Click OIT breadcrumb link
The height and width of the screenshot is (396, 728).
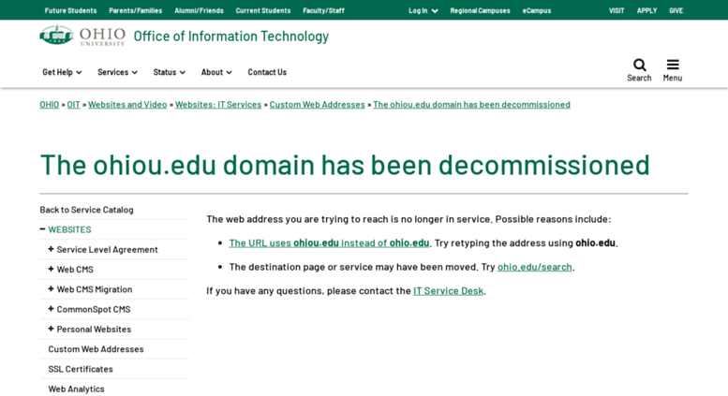click(x=73, y=104)
